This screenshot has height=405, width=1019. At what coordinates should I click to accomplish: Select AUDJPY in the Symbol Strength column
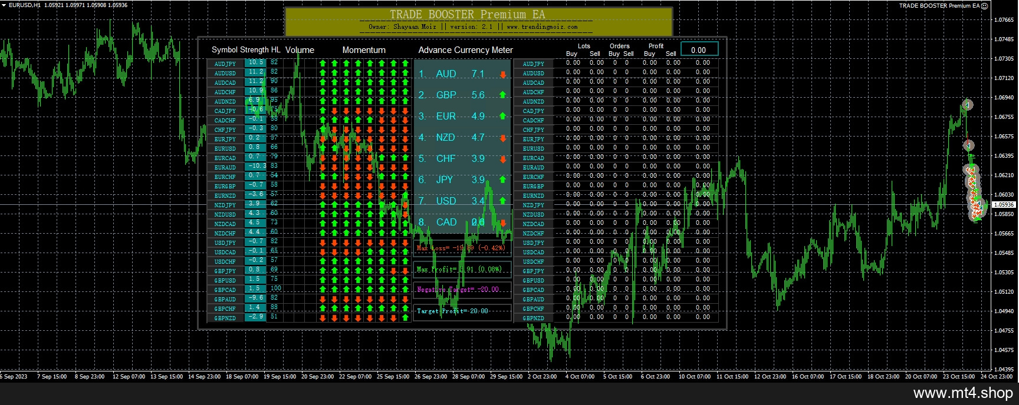click(225, 64)
